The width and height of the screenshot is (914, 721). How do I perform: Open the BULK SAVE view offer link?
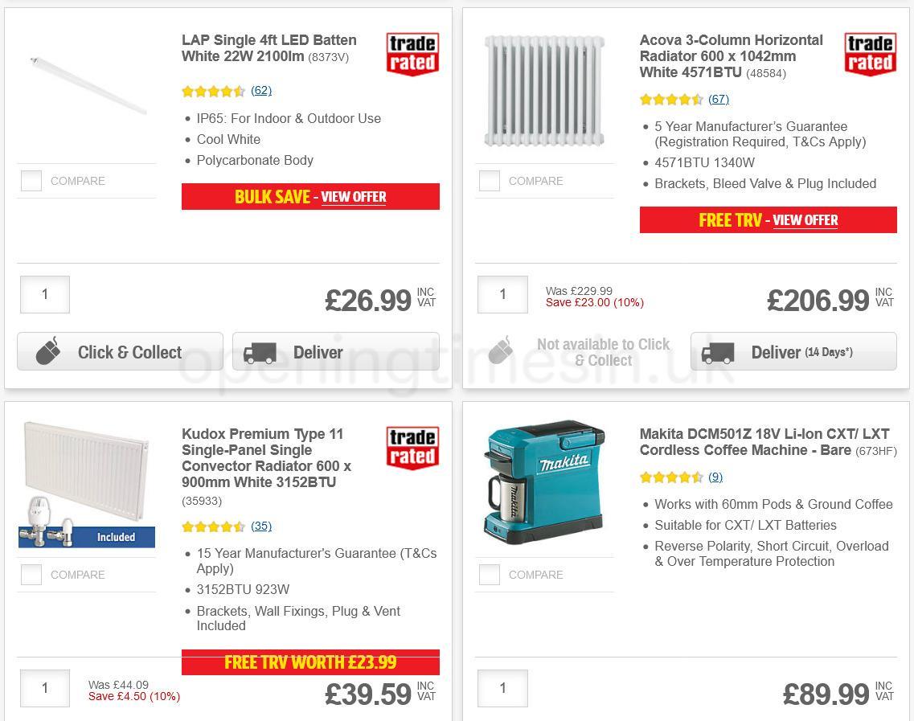[x=354, y=197]
